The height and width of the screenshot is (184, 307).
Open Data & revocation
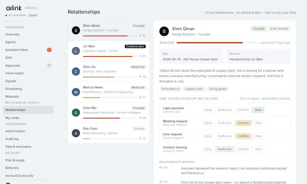pos(18,147)
